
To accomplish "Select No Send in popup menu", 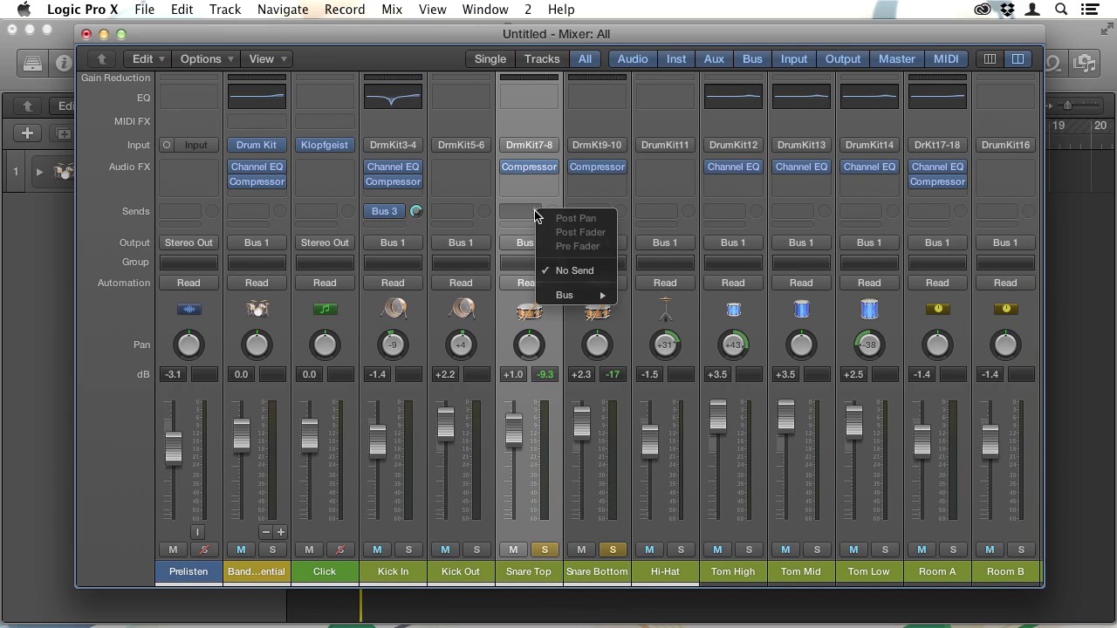I will tap(576, 270).
